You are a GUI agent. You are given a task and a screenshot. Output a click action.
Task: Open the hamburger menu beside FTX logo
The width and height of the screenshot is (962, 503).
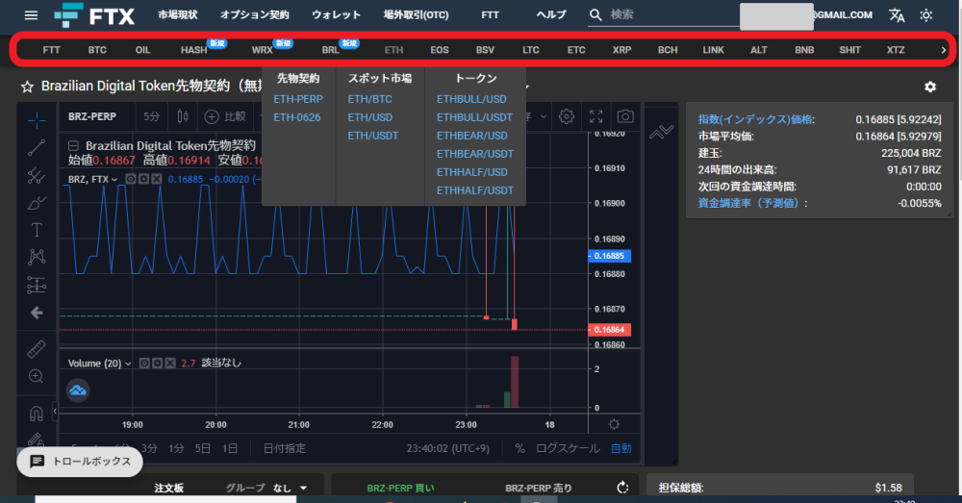point(31,15)
